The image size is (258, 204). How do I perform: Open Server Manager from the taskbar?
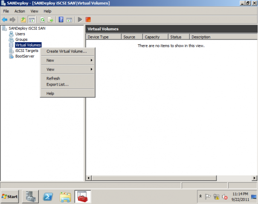pos(30,197)
